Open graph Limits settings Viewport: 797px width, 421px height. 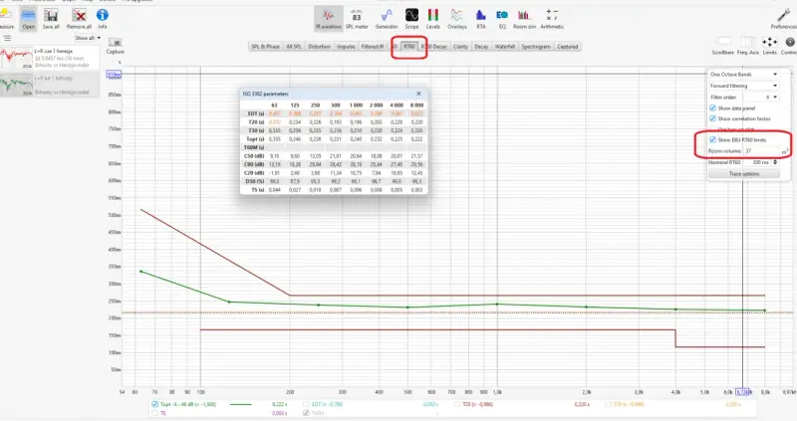pyautogui.click(x=769, y=45)
